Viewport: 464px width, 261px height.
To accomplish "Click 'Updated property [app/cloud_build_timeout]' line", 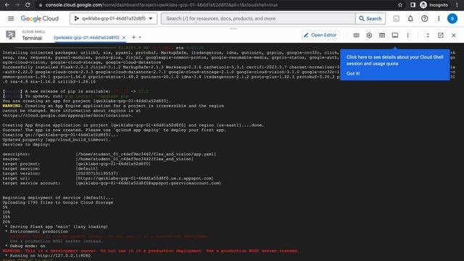I will (x=57, y=140).
